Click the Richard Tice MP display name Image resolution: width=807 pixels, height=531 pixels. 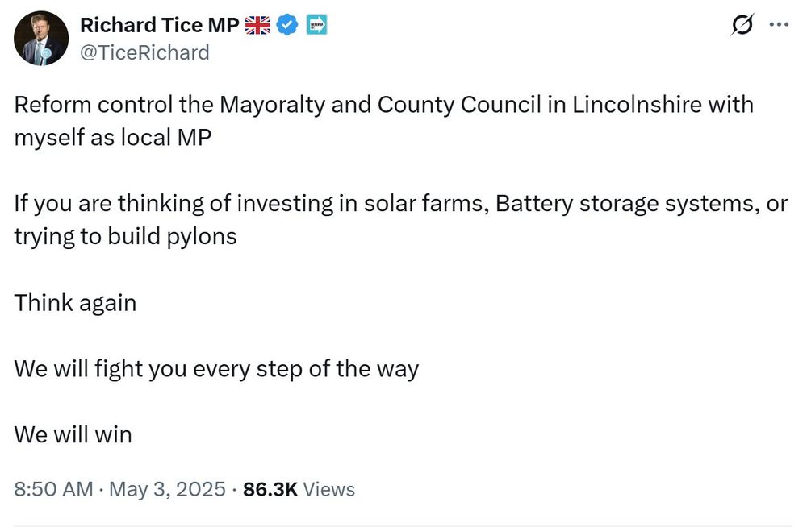(160, 25)
